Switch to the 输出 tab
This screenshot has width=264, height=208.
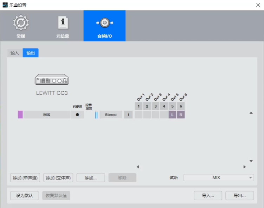[x=31, y=53]
